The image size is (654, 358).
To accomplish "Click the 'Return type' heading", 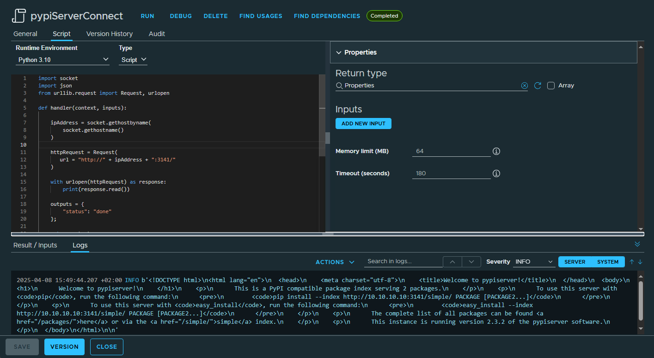I will pyautogui.click(x=361, y=73).
